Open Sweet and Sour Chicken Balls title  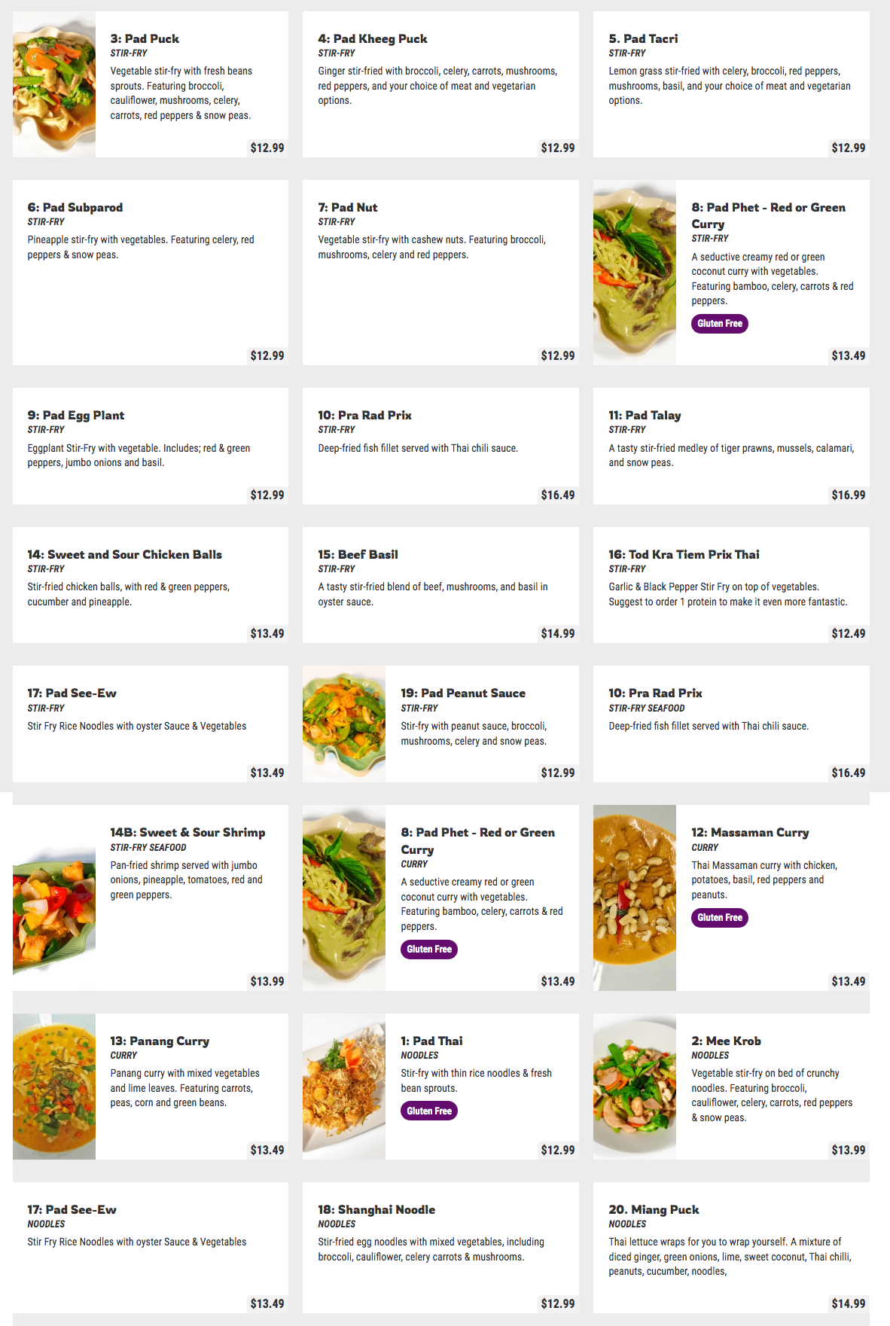125,554
